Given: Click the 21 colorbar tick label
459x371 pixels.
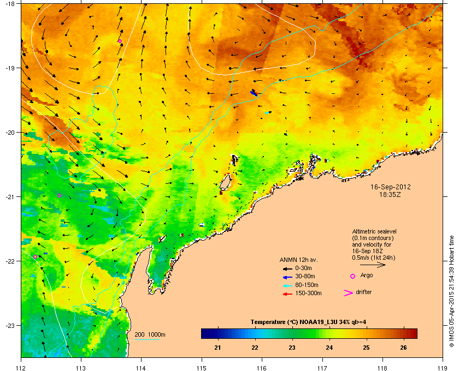Looking at the screenshot, I should tap(217, 348).
